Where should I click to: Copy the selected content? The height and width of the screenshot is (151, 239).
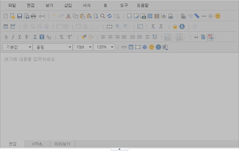(x=75, y=16)
